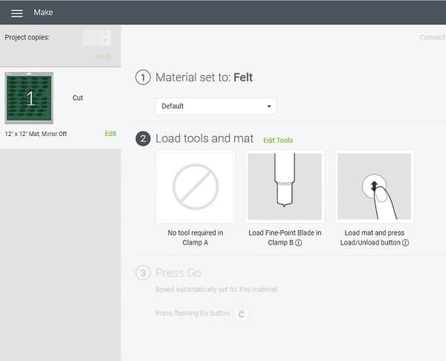Click the step 3 number circle
This screenshot has height=361, width=446.
point(143,273)
